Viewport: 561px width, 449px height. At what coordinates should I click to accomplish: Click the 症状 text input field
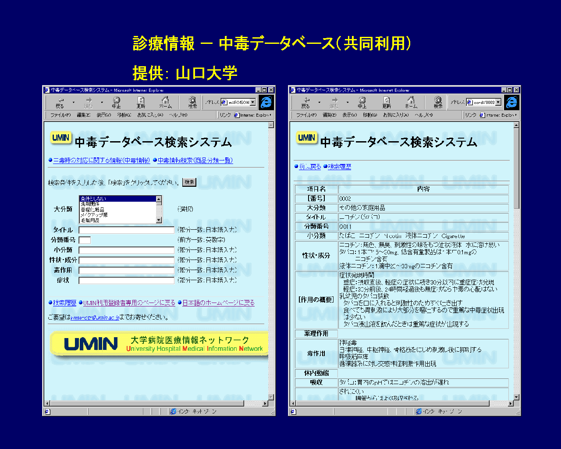[127, 280]
